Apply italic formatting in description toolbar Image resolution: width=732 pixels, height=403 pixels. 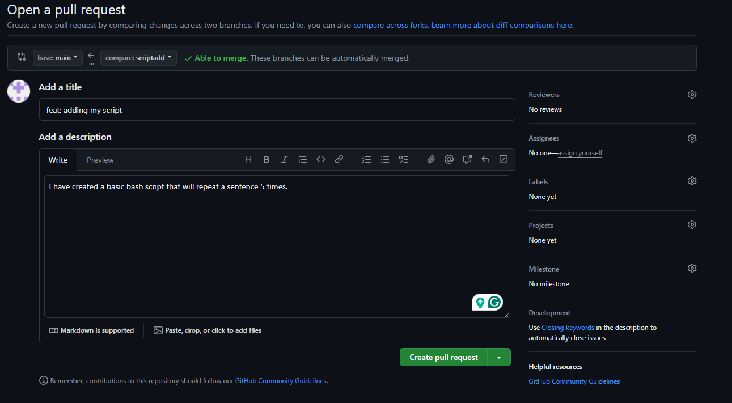(284, 160)
